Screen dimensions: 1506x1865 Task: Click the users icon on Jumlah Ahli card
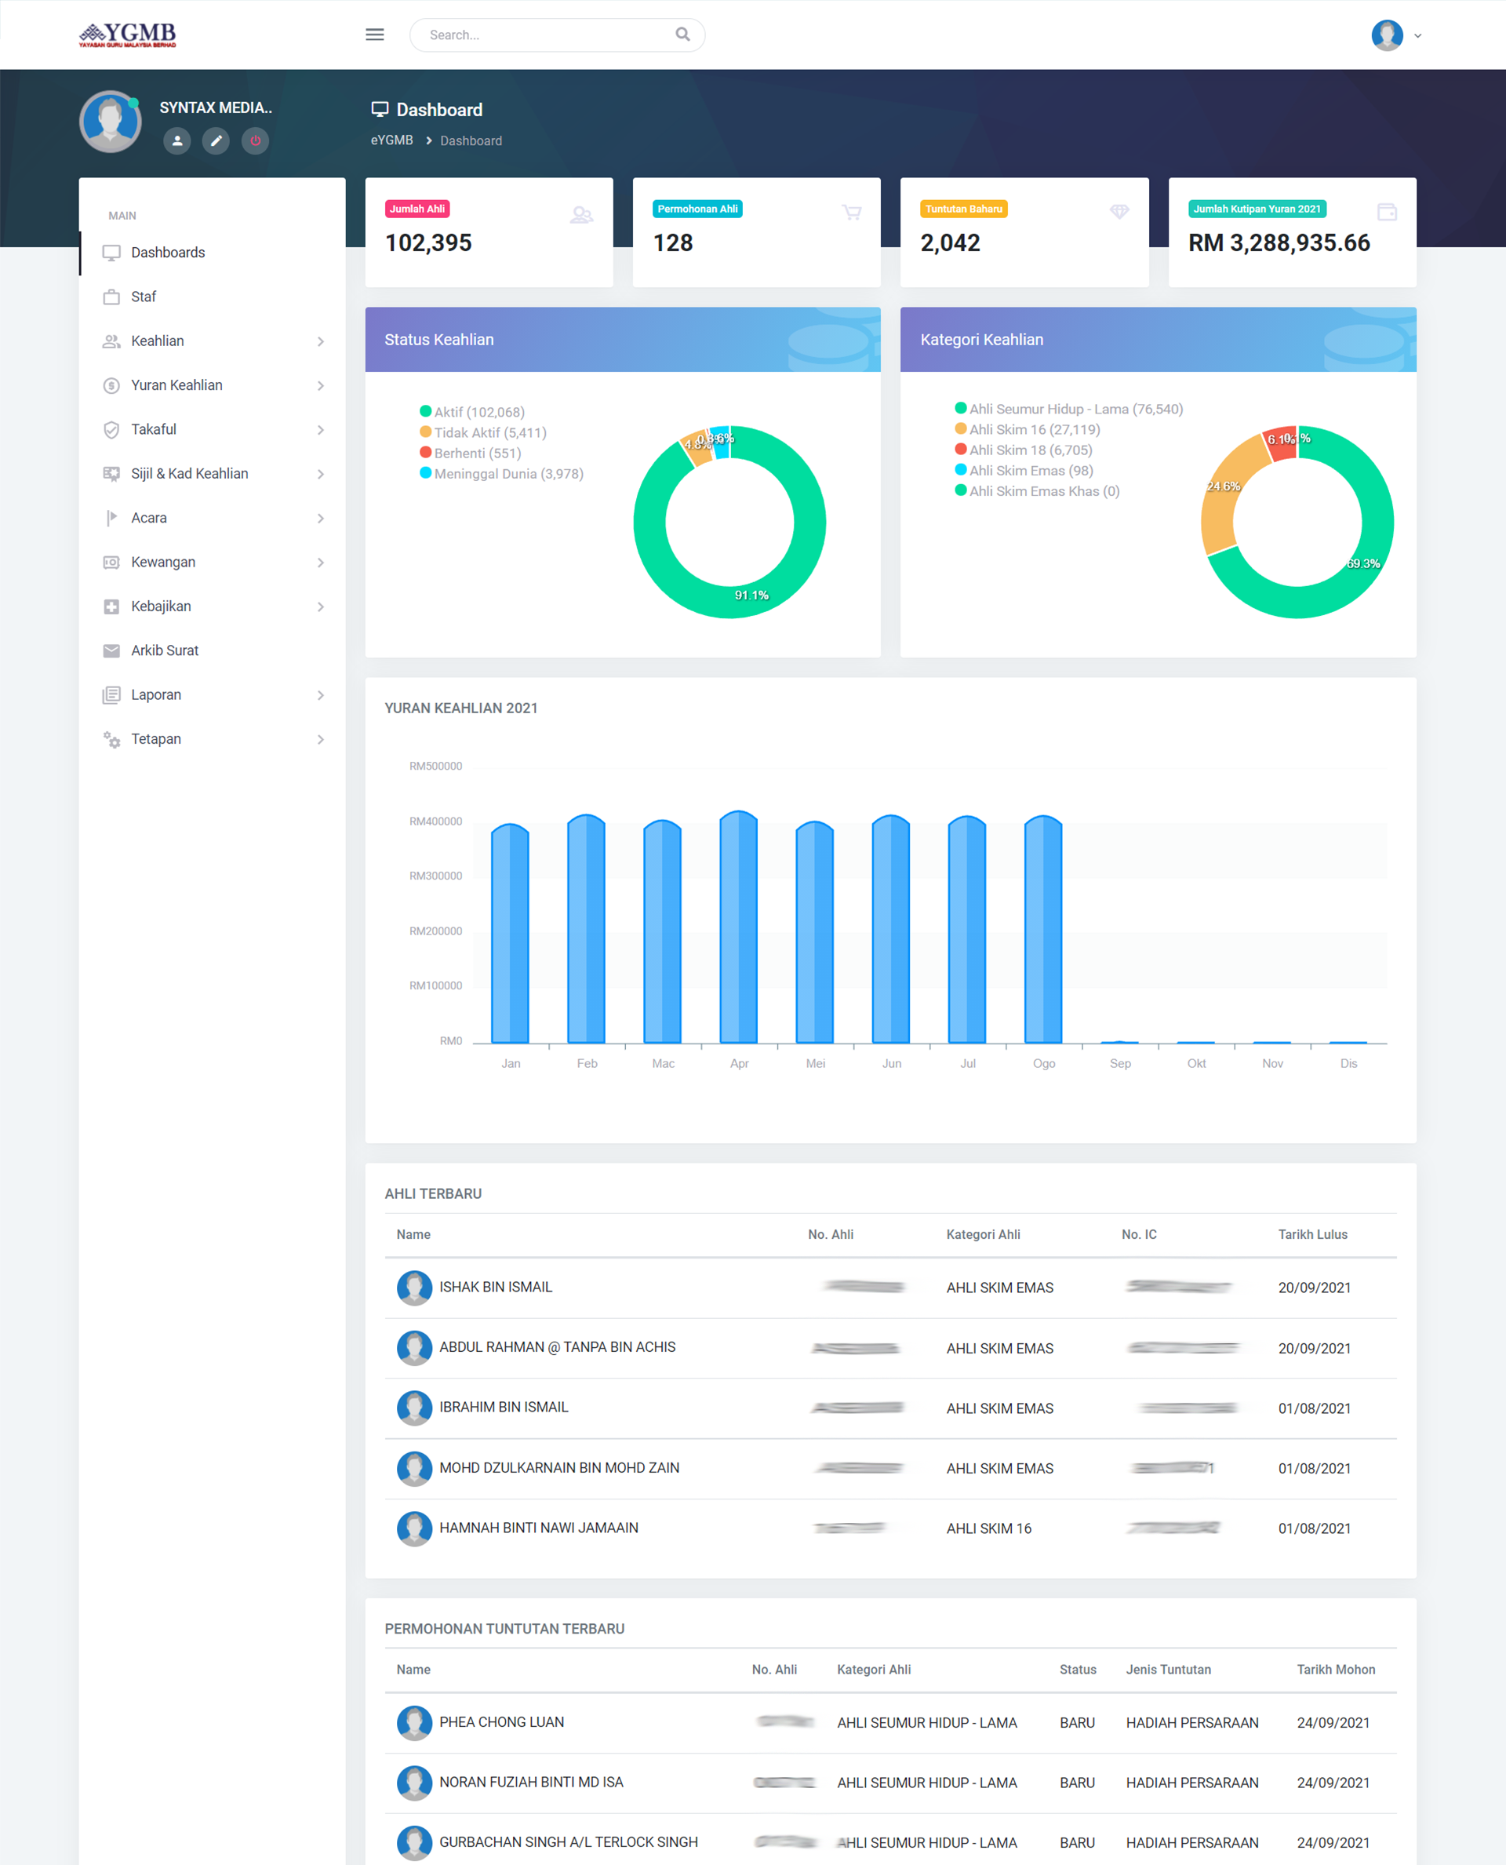pos(581,214)
